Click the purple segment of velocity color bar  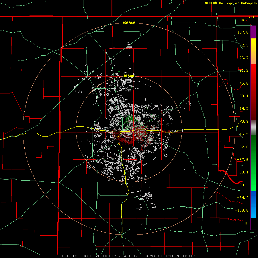[253, 32]
